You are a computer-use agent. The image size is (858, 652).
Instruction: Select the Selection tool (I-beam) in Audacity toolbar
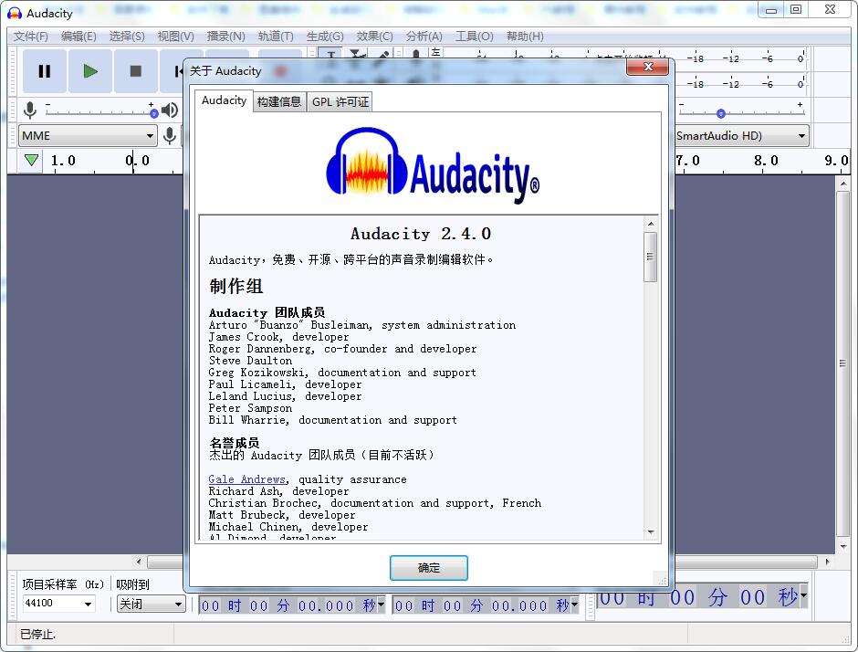point(330,54)
